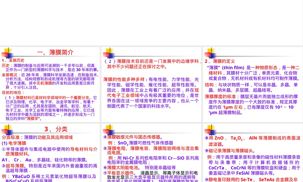
Task: Click the paragraph starting 历史：薄膜的制备与应用
Action: pyautogui.click(x=50, y=68)
